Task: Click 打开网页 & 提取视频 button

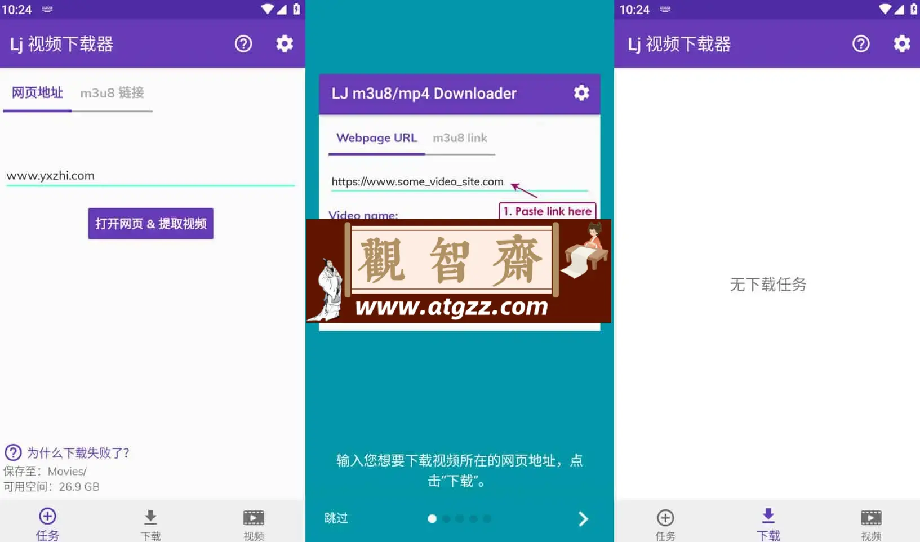Action: [150, 224]
